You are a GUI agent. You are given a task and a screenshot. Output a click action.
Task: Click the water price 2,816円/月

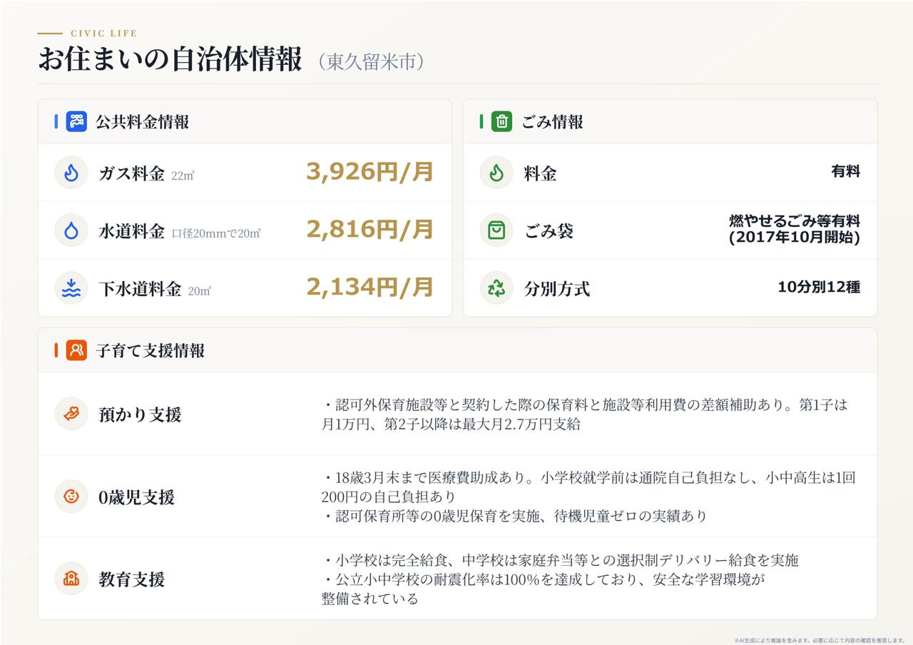tap(370, 230)
